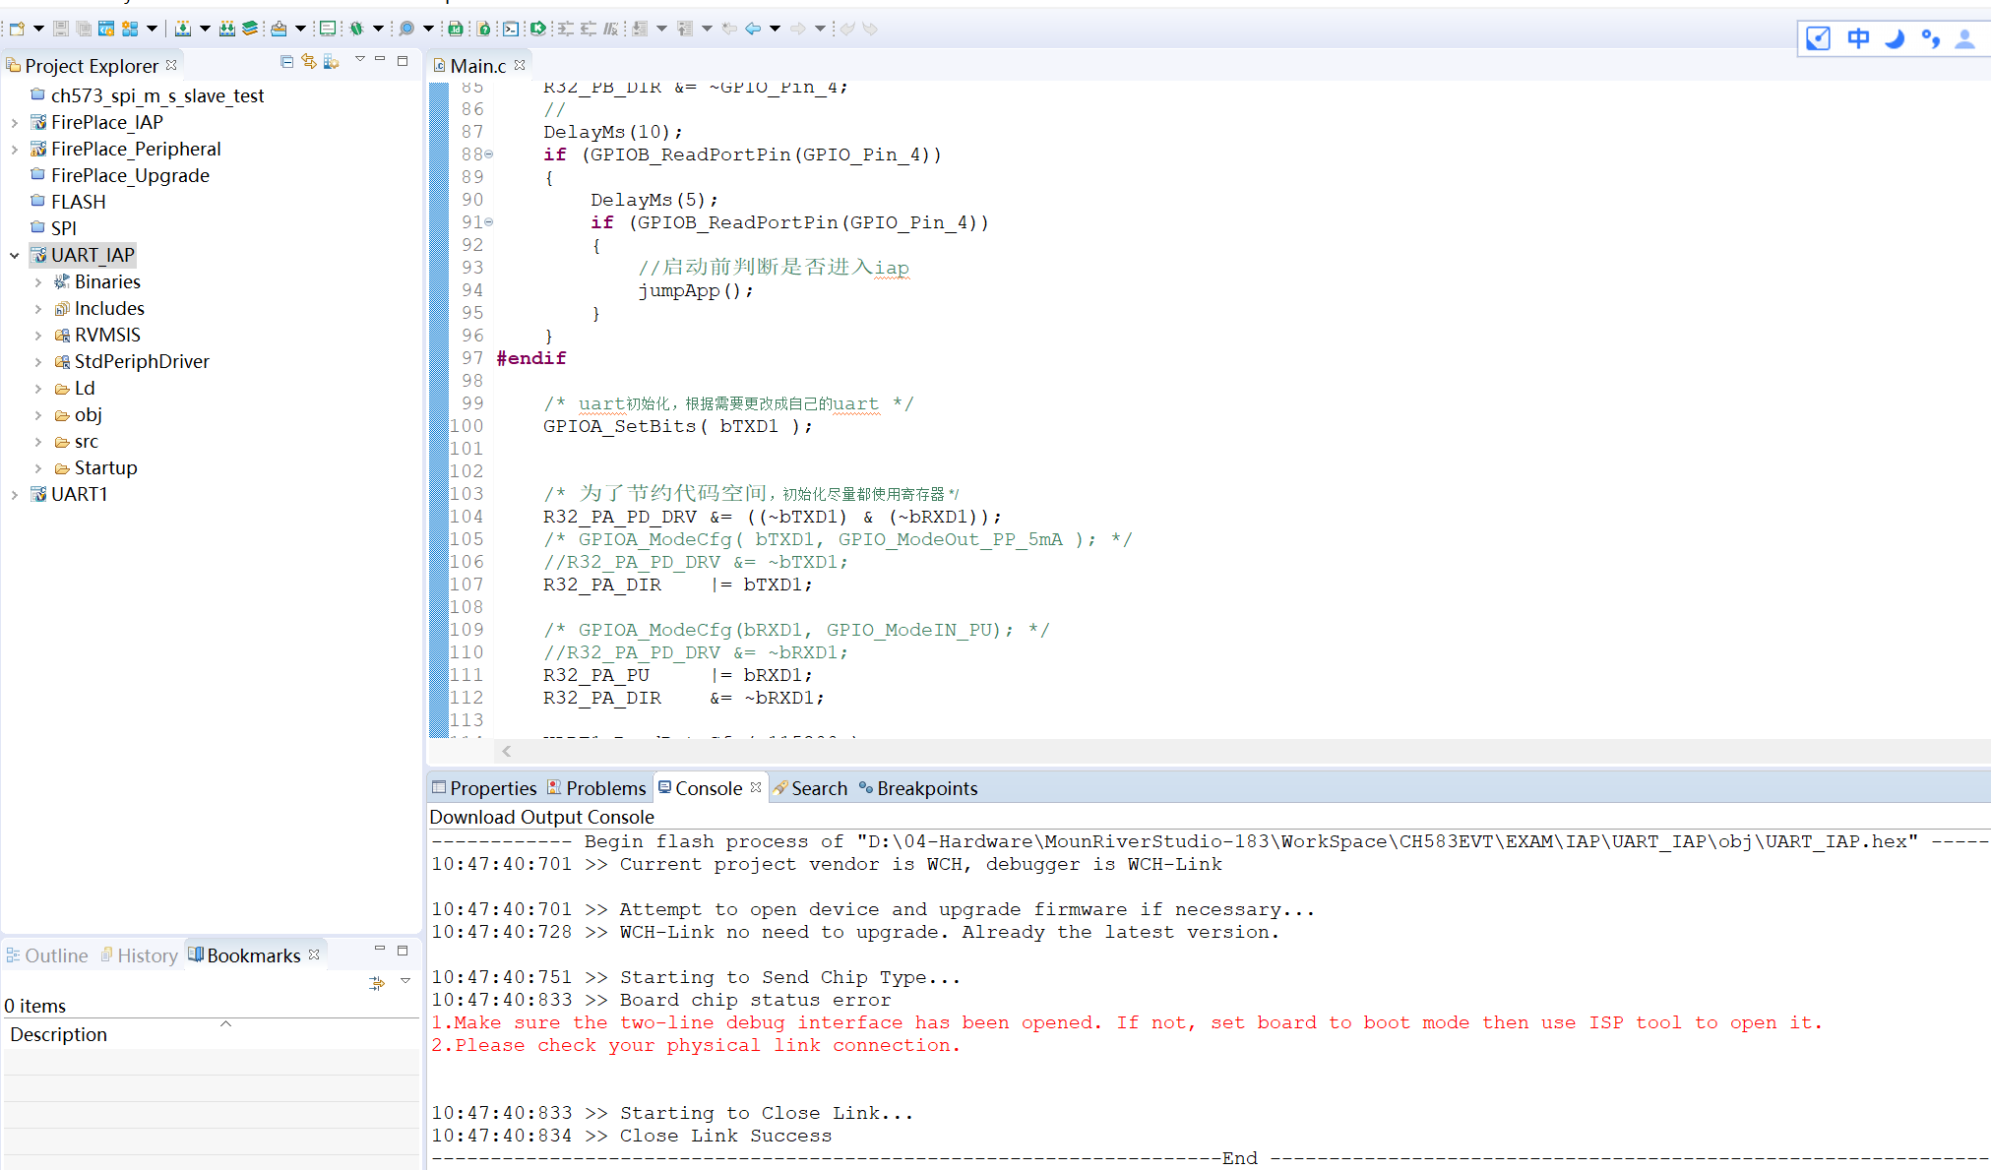Click the New file toolbar icon
Image resolution: width=1991 pixels, height=1170 pixels.
coord(17,29)
